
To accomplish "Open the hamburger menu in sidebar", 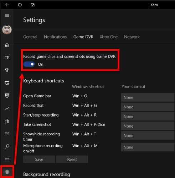I will pyautogui.click(x=7, y=16).
